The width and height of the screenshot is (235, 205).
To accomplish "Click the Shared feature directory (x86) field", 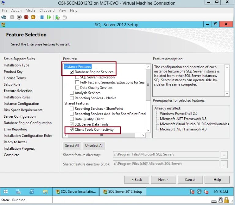I will [x=166, y=164].
